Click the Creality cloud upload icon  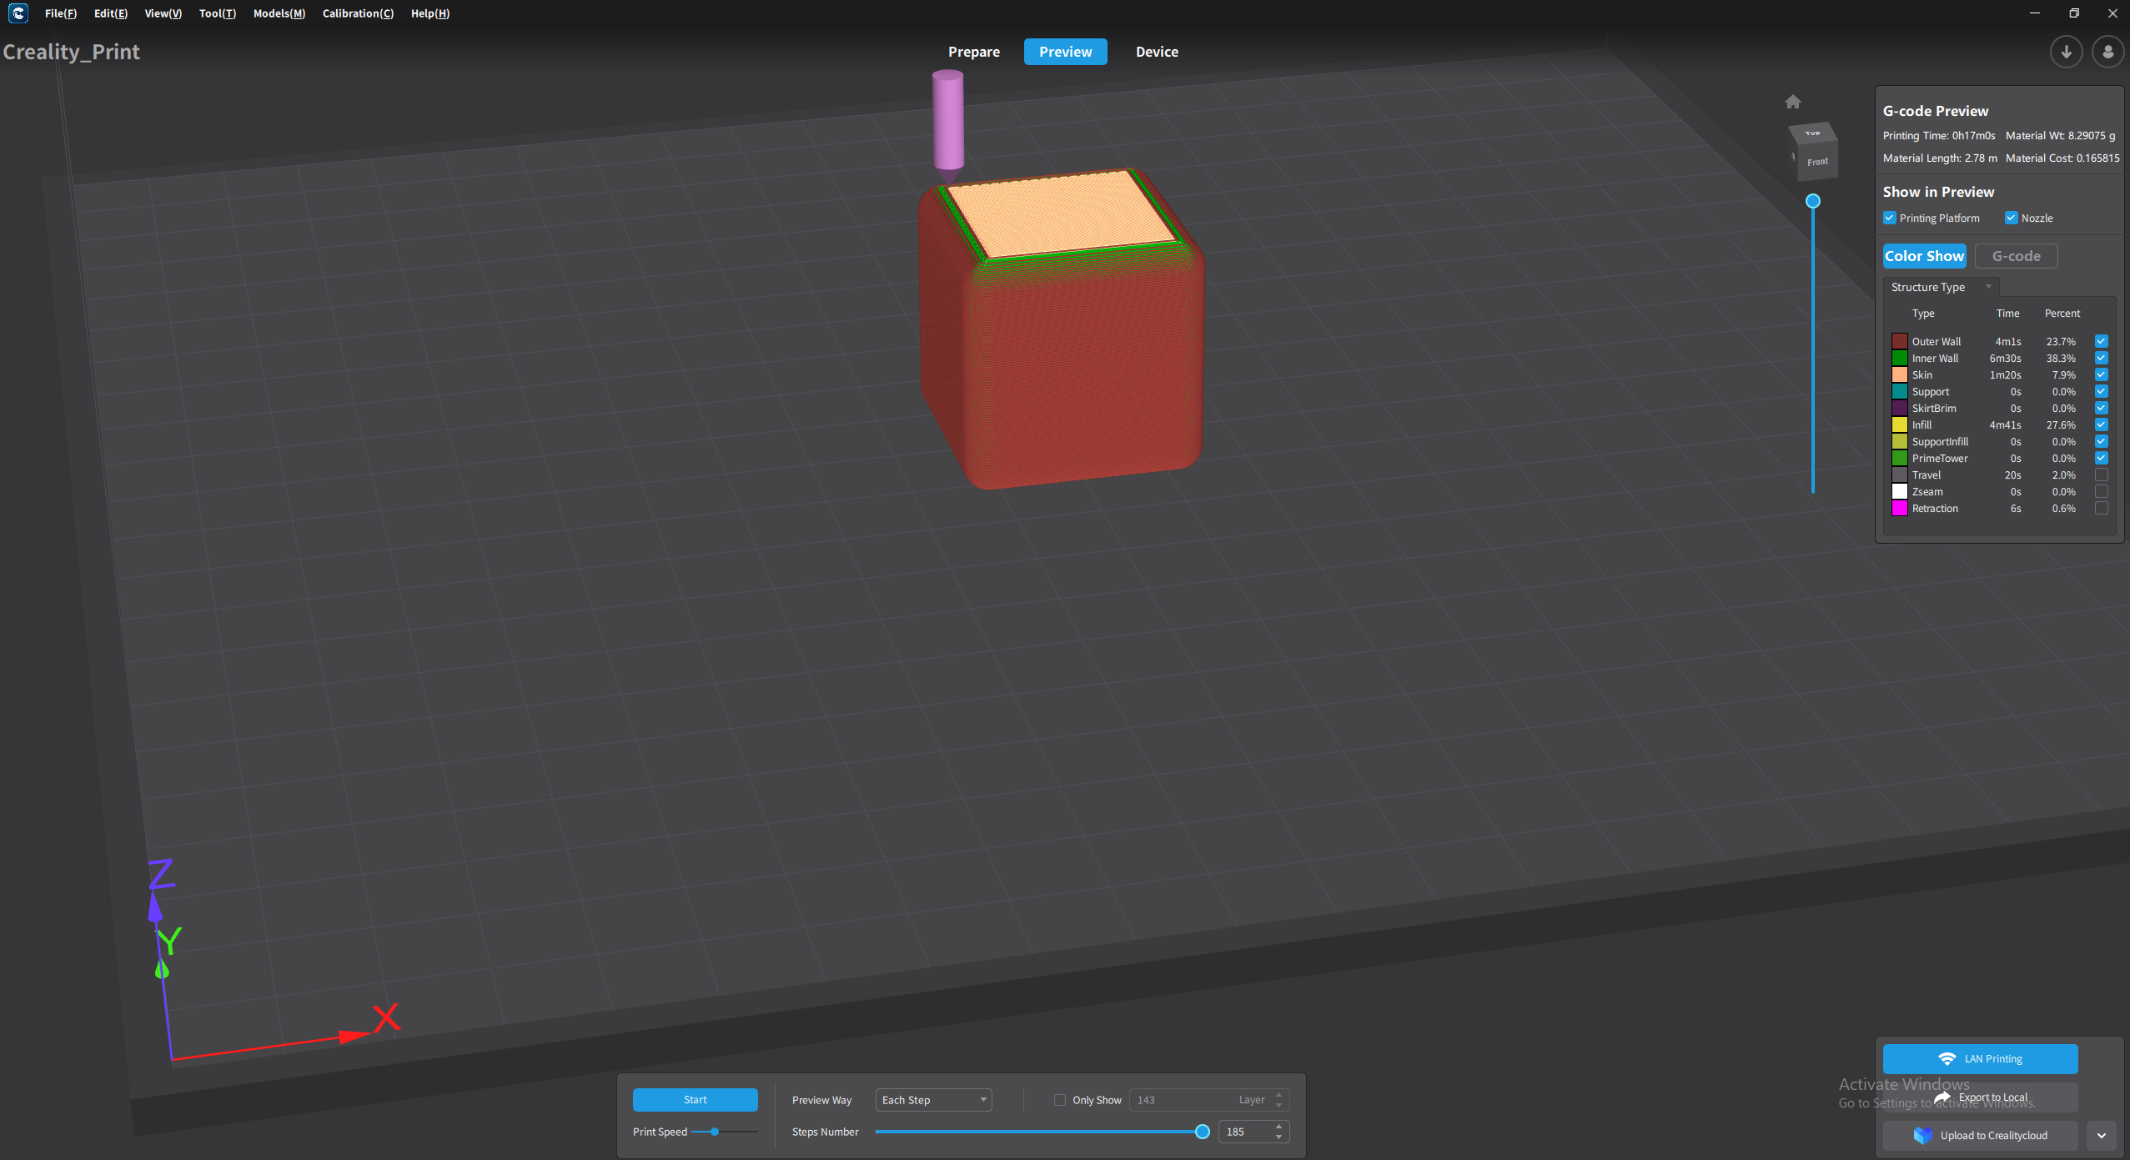[1922, 1135]
